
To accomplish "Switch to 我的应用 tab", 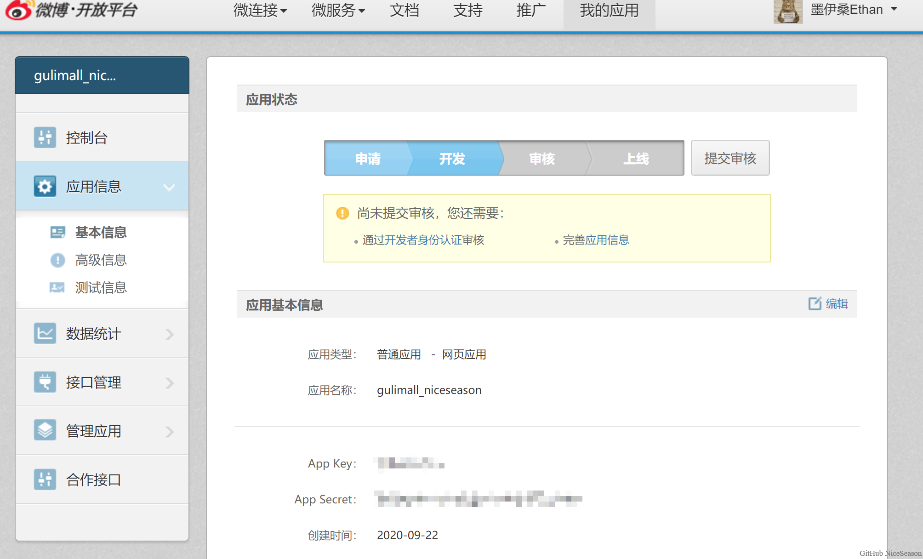I will point(609,10).
